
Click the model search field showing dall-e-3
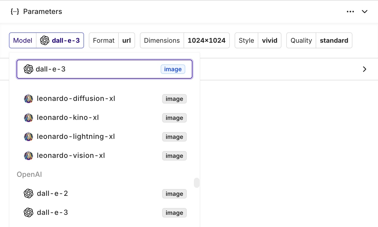click(x=105, y=69)
